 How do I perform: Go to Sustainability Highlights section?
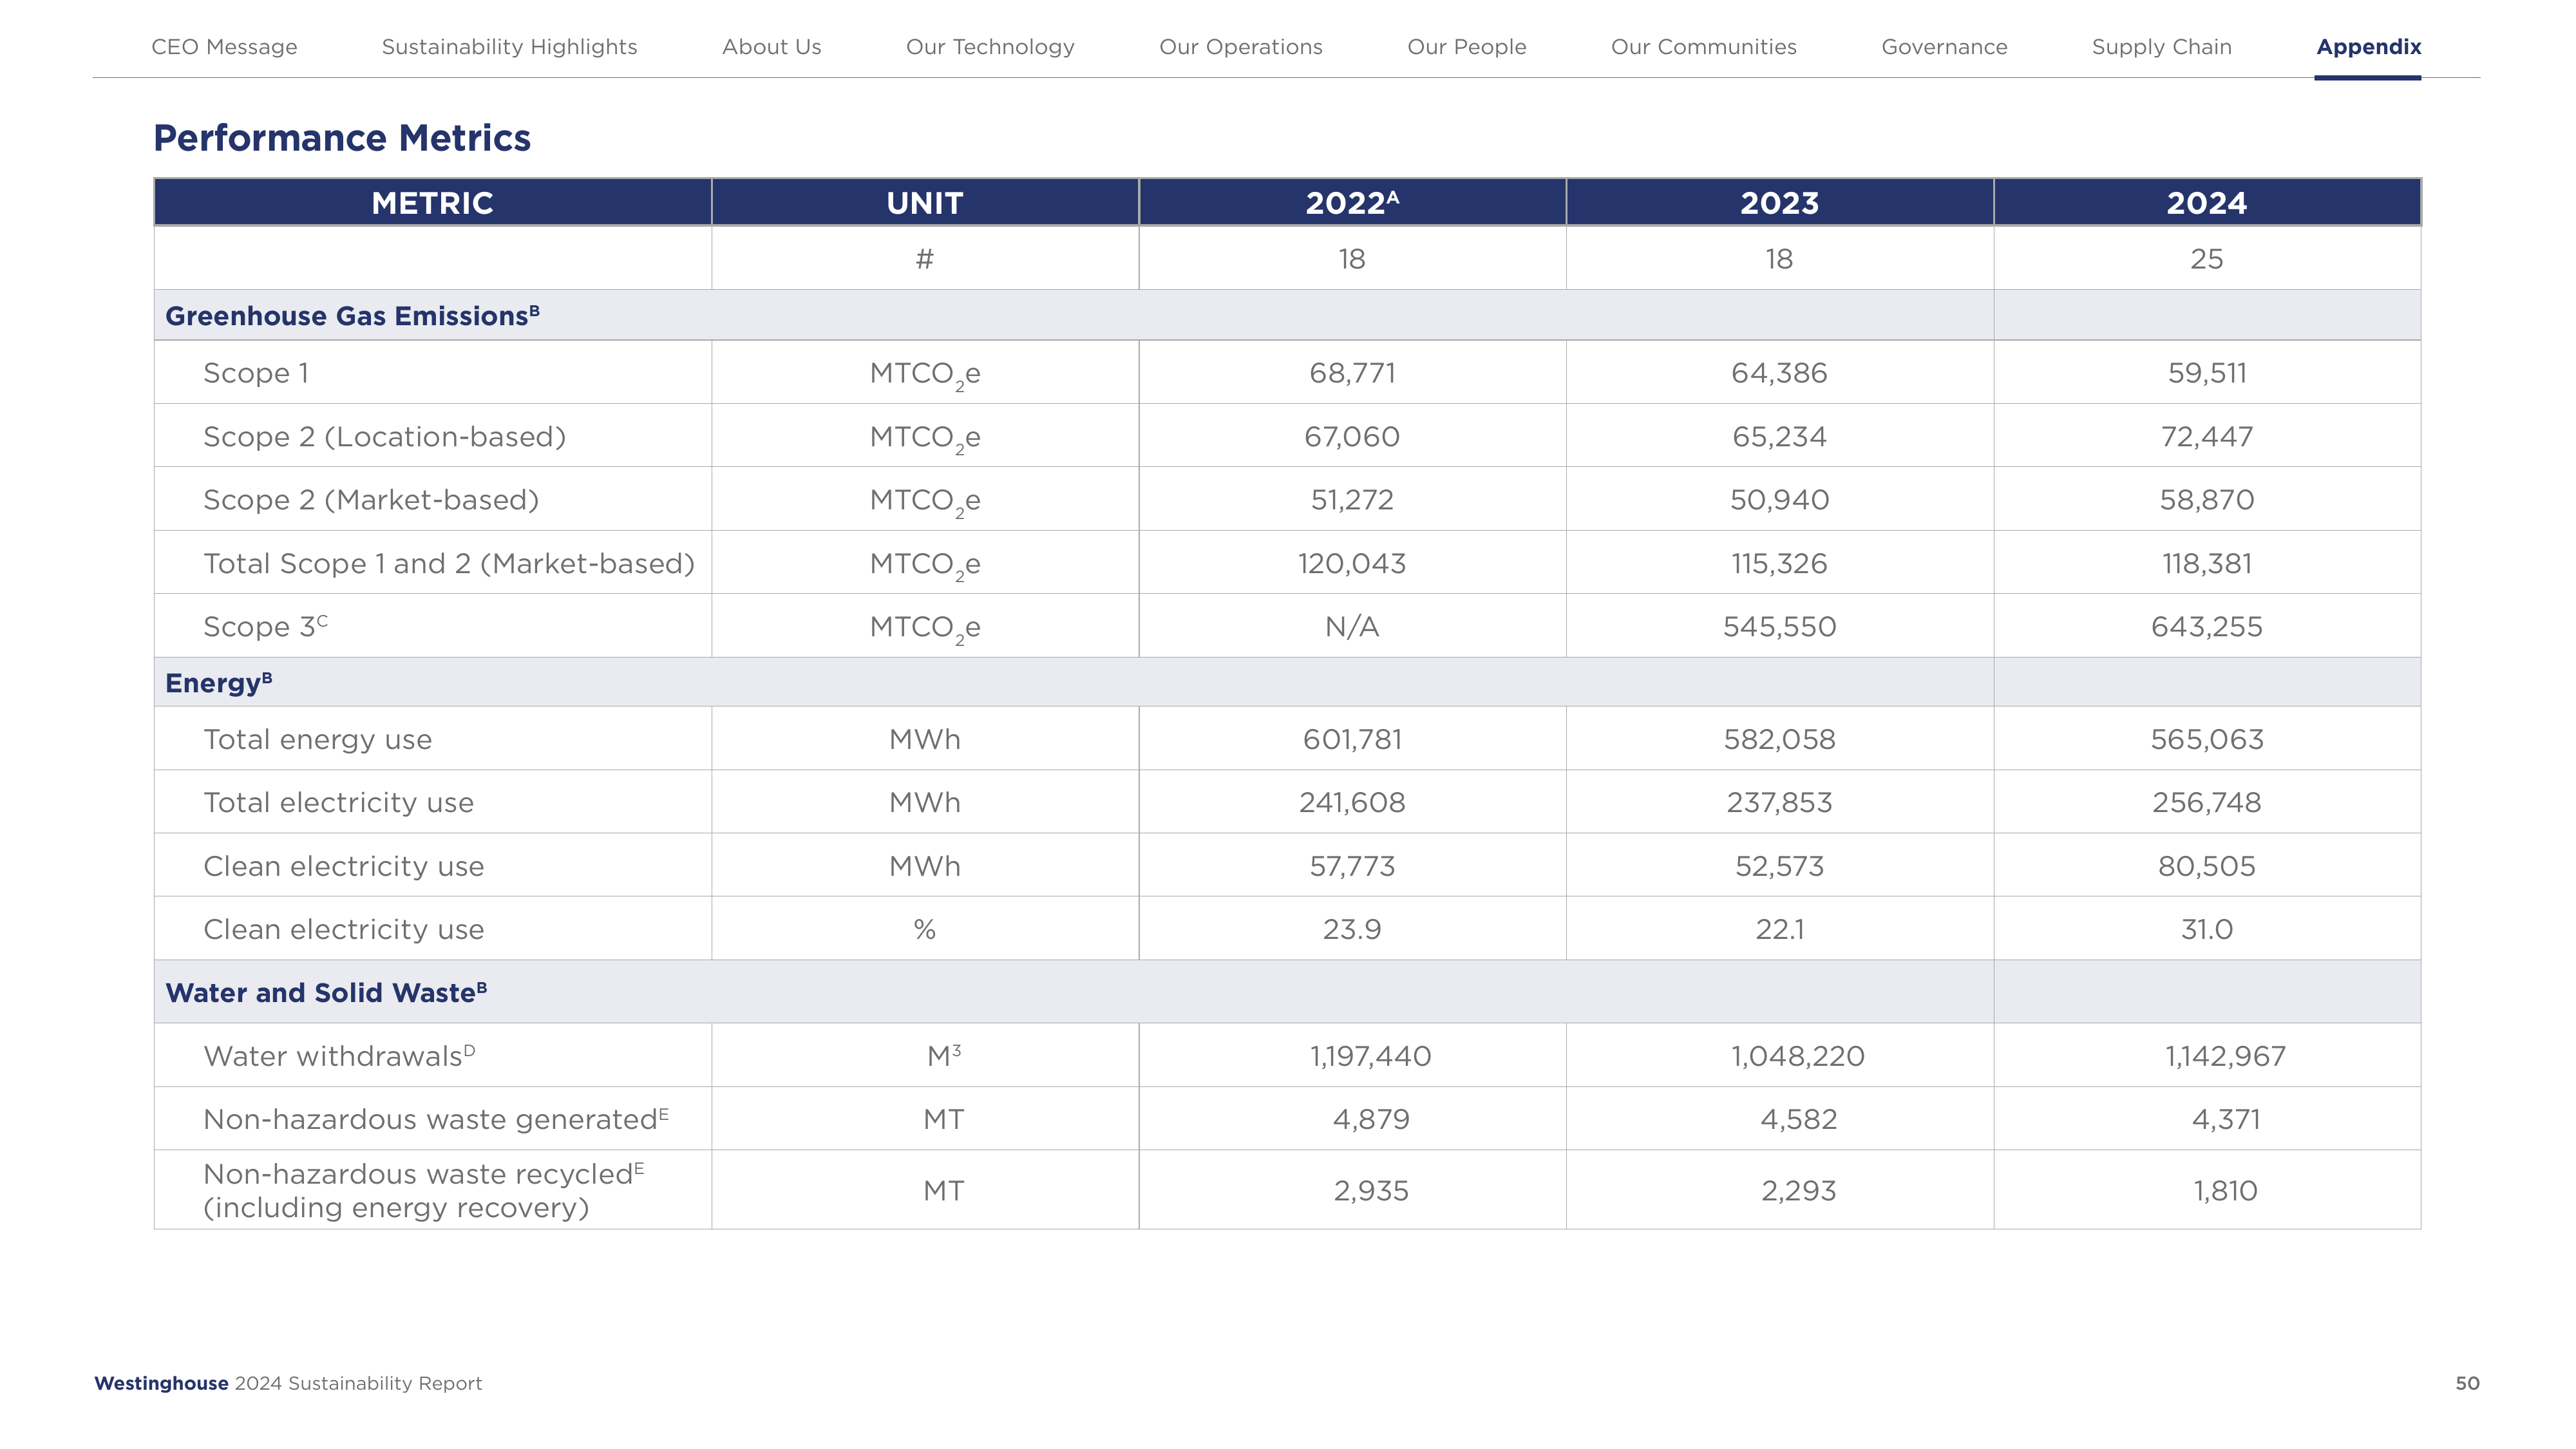coord(509,47)
